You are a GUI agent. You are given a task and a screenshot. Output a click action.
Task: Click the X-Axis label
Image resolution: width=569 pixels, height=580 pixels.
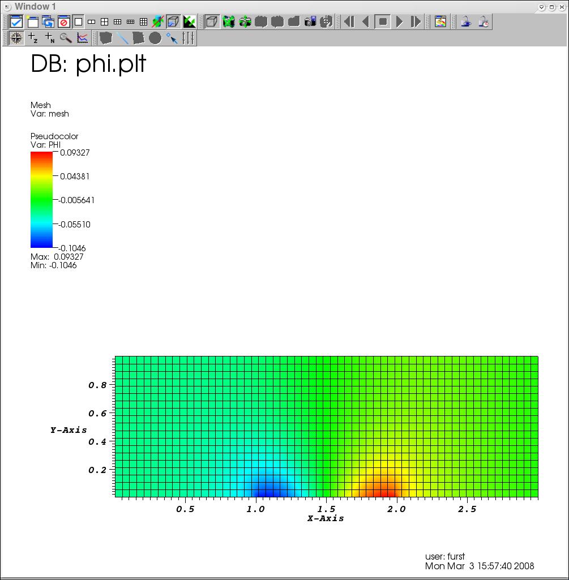point(326,518)
